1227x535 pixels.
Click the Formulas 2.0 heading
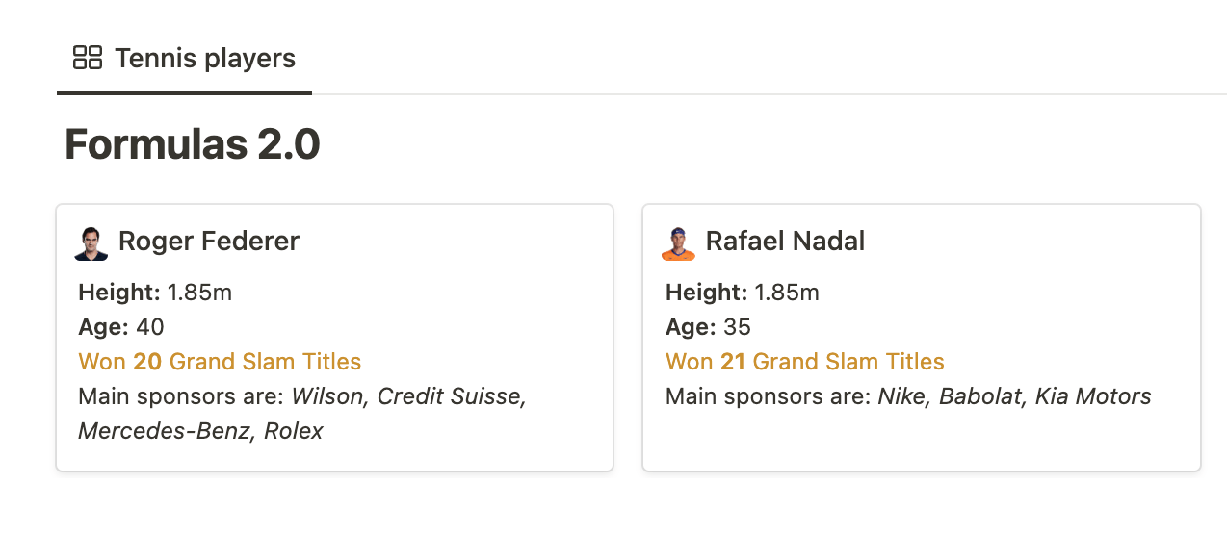[x=193, y=145]
